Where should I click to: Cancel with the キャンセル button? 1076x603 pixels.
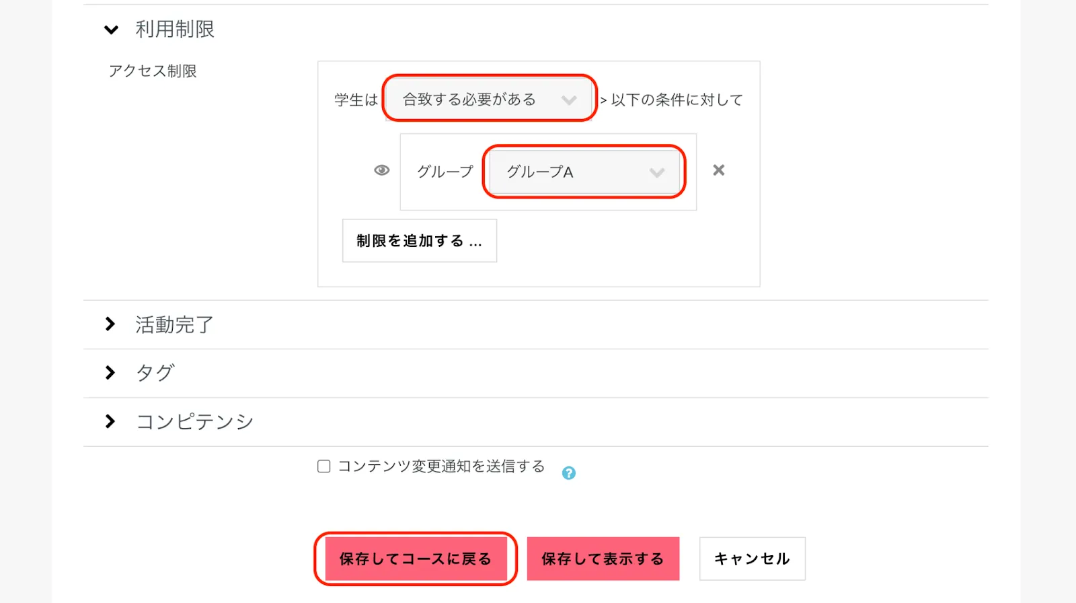[752, 559]
